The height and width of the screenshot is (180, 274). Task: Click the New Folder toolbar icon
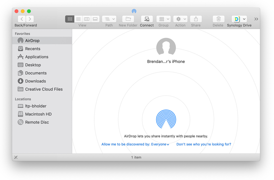pyautogui.click(x=128, y=19)
